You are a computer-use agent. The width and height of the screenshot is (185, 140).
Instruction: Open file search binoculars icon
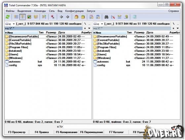[106, 17]
